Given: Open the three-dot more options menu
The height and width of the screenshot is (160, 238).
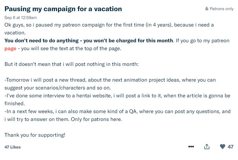Looking at the screenshot, I should tap(191, 147).
